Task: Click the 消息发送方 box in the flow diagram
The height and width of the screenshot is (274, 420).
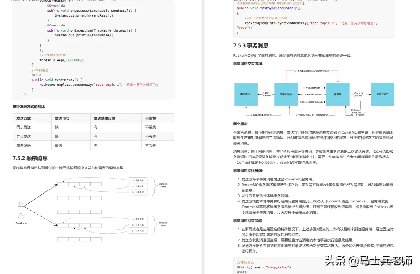Action: (x=286, y=94)
